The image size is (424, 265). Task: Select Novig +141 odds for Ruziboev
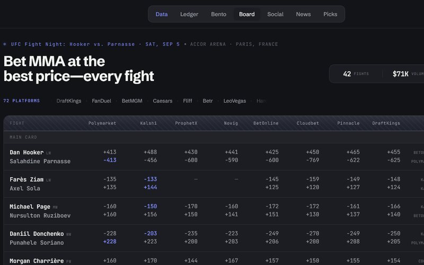coord(232,214)
